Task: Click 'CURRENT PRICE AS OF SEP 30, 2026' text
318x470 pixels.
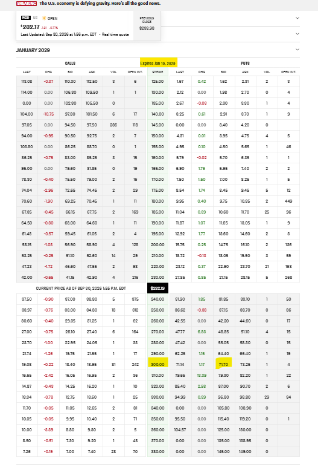Action: [81, 289]
